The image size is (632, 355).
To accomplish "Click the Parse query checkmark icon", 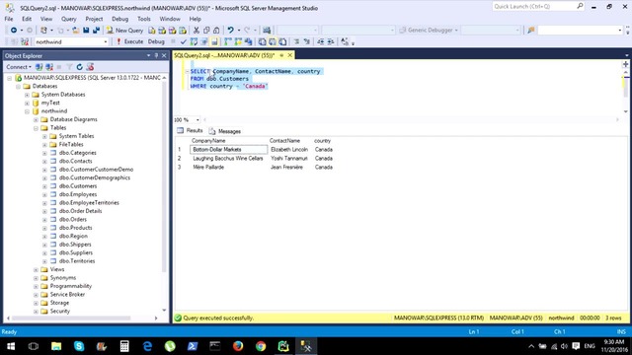I will (x=184, y=41).
